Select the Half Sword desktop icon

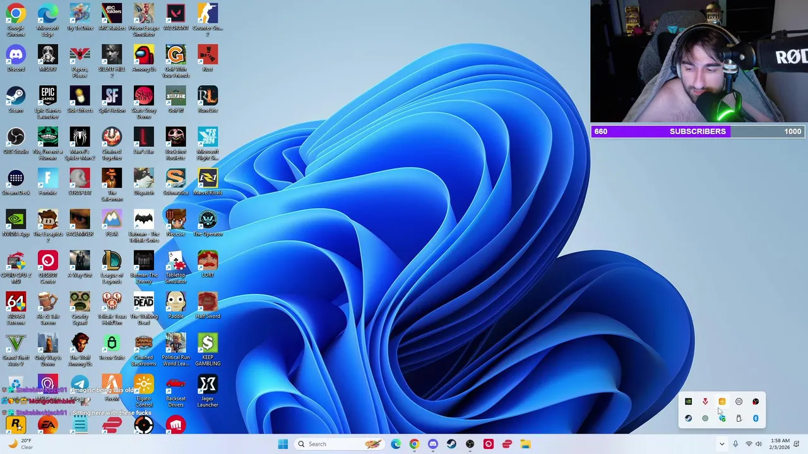pyautogui.click(x=208, y=306)
